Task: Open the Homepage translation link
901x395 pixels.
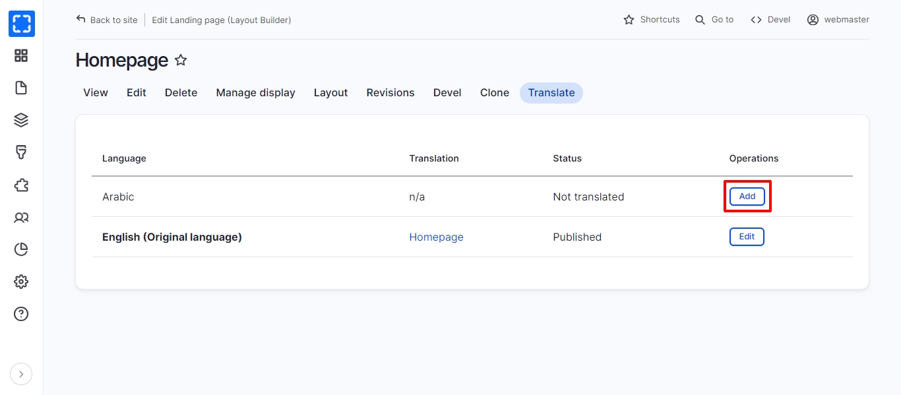Action: [436, 237]
